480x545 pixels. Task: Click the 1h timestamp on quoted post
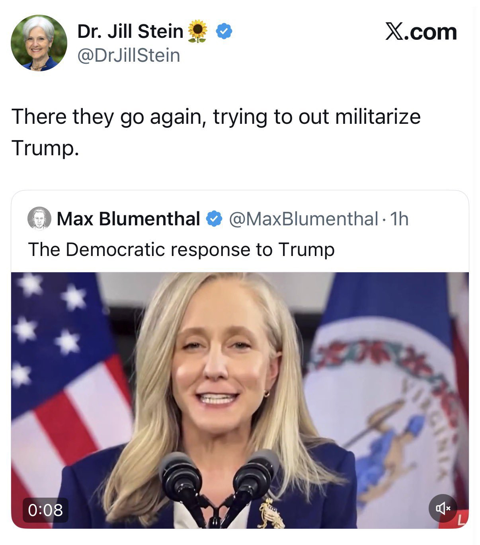[399, 219]
